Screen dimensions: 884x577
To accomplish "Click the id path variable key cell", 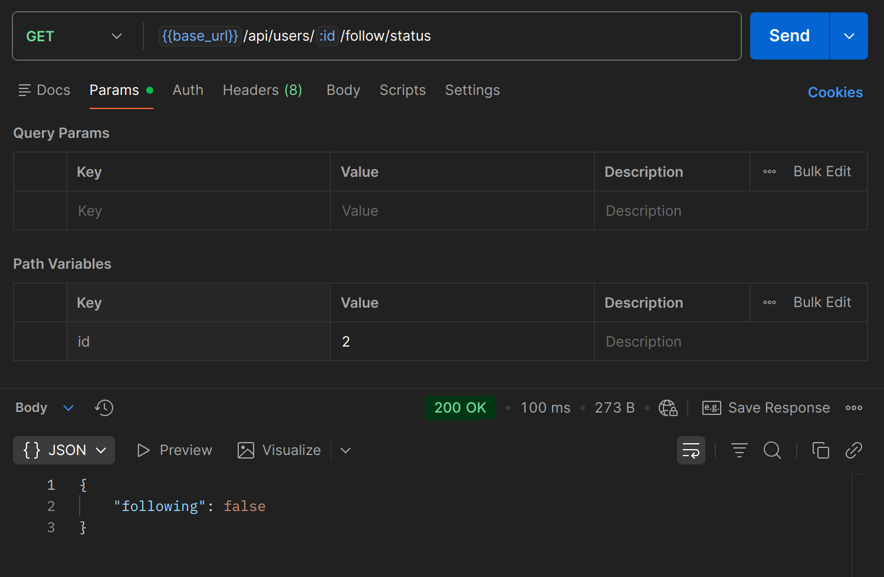I will (x=198, y=342).
